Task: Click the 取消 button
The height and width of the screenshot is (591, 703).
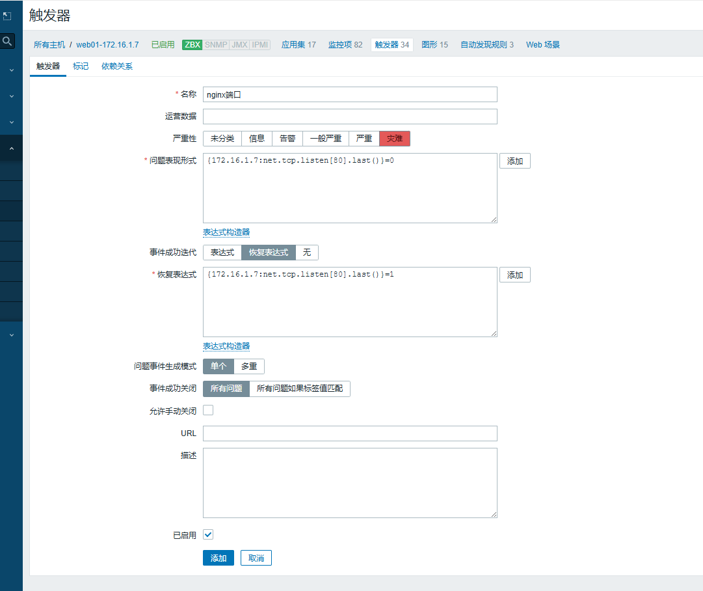Action: tap(256, 558)
